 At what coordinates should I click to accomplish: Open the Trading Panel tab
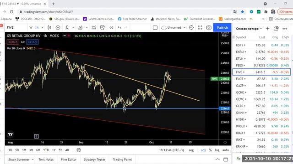tap(122, 159)
